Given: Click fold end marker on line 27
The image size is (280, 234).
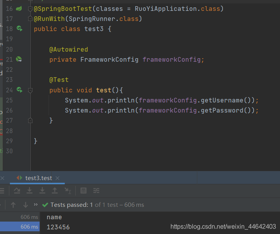Looking at the screenshot, I should (x=30, y=120).
